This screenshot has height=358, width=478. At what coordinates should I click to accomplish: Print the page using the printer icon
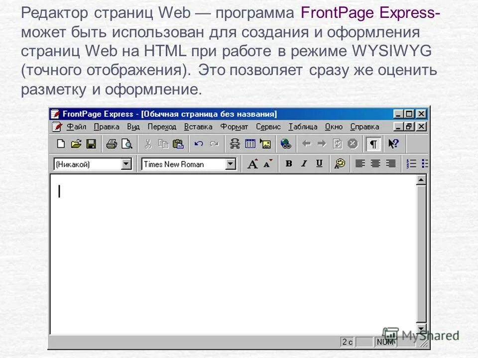tap(111, 143)
